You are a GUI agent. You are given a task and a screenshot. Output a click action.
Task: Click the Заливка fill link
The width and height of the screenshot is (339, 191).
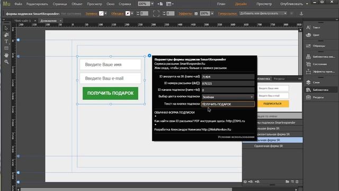[91, 14]
